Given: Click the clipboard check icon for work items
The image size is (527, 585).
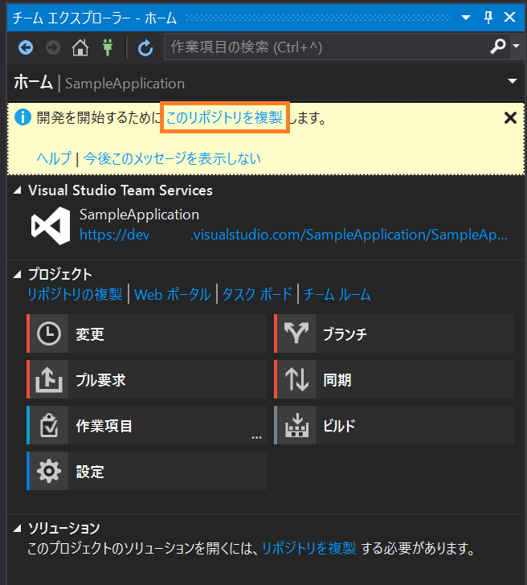Looking at the screenshot, I should click(49, 425).
